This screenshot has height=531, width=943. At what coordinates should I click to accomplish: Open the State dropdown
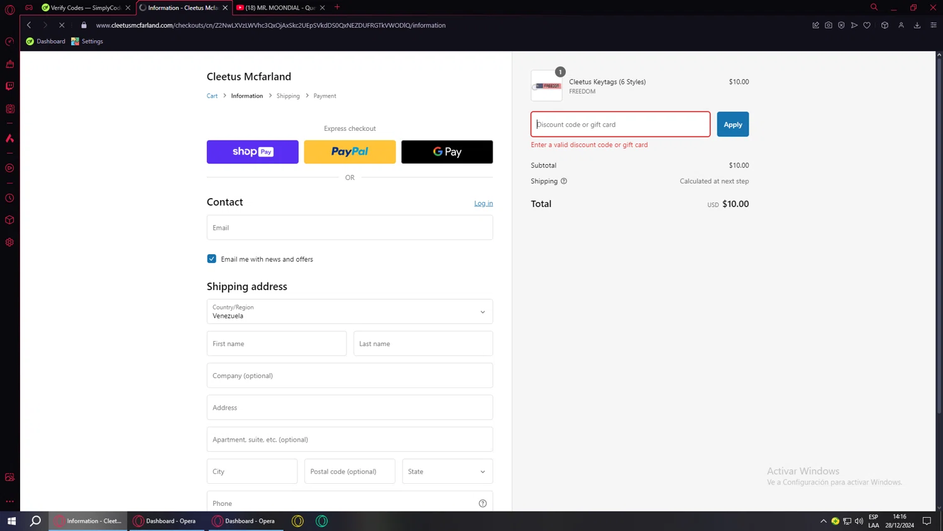[447, 471]
